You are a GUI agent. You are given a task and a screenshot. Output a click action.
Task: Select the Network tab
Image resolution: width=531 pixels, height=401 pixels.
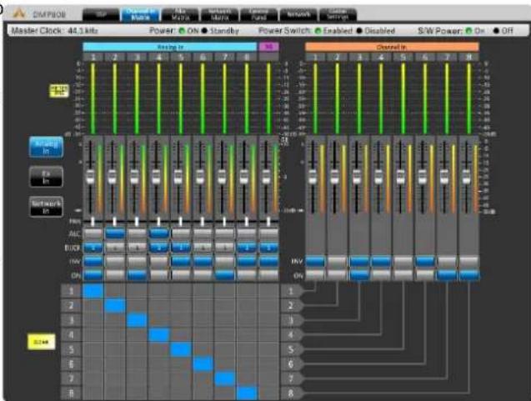click(x=298, y=14)
